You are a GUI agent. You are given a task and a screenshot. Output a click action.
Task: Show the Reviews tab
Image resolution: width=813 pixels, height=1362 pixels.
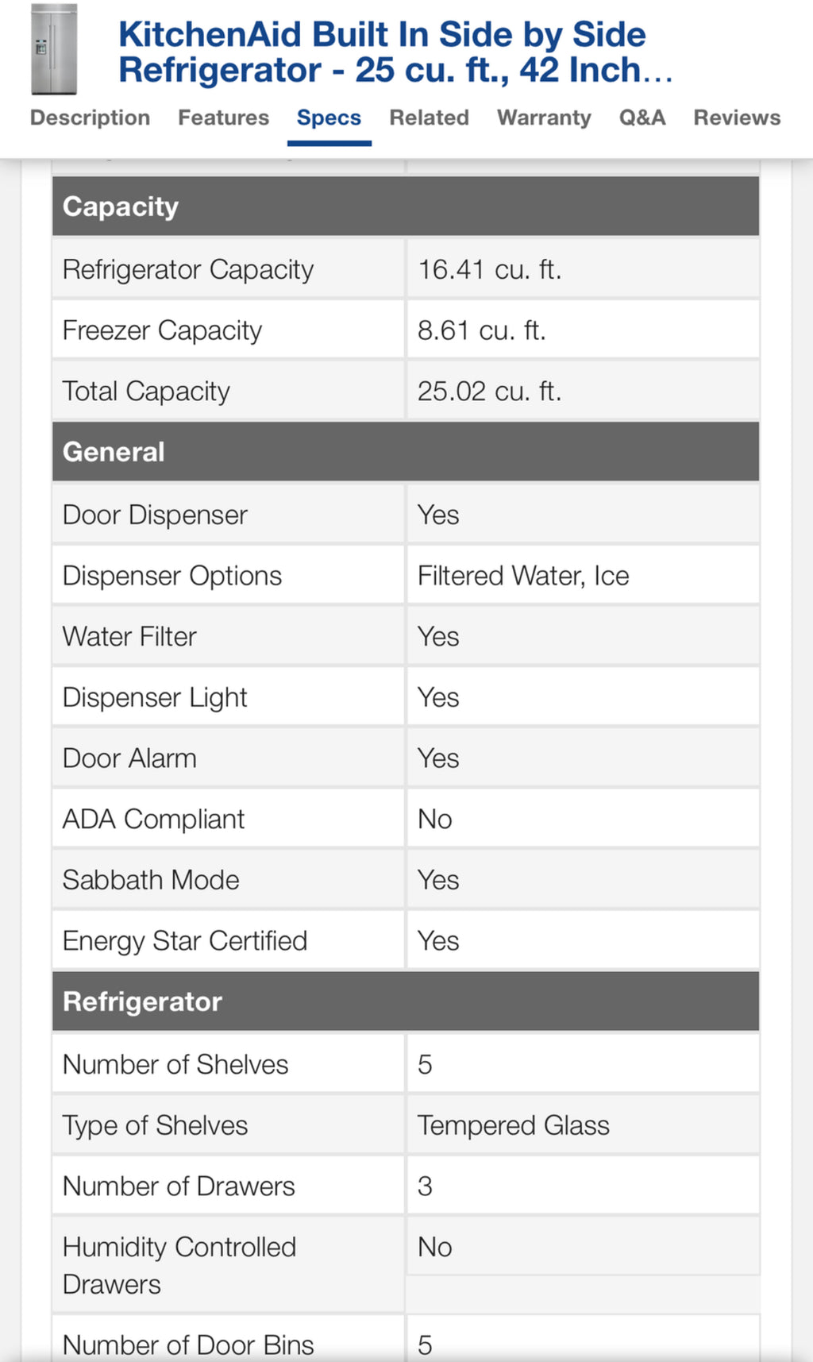[737, 118]
